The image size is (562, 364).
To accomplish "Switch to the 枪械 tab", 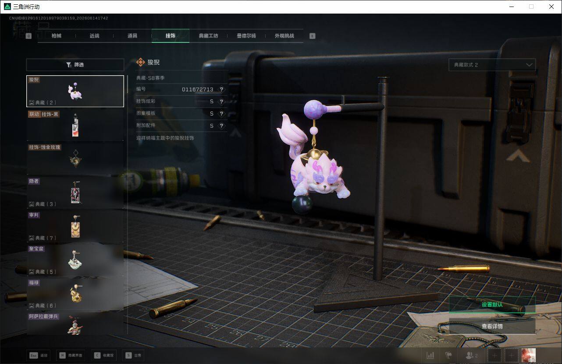I will (x=57, y=36).
